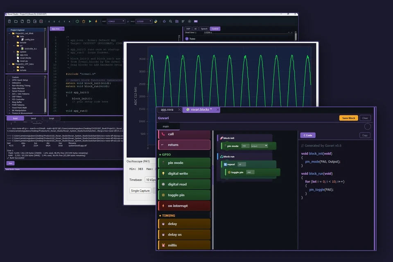Viewport: 393px width, 262px height.
Task: Click Single Capture in Oscilloscope window
Action: 140,191
